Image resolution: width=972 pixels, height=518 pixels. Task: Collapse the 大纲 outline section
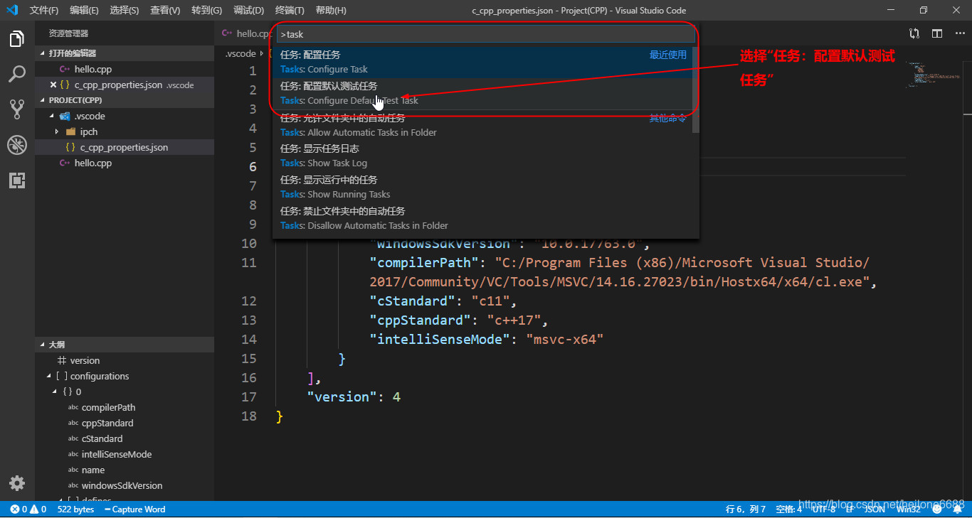point(125,344)
